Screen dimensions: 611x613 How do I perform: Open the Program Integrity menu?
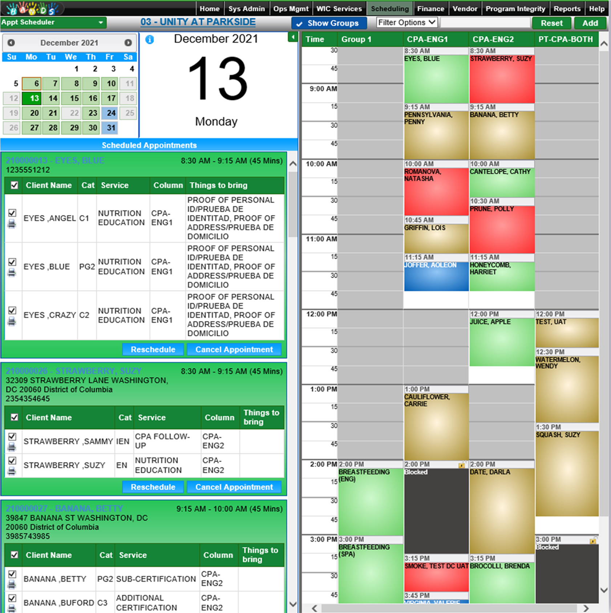(x=515, y=9)
